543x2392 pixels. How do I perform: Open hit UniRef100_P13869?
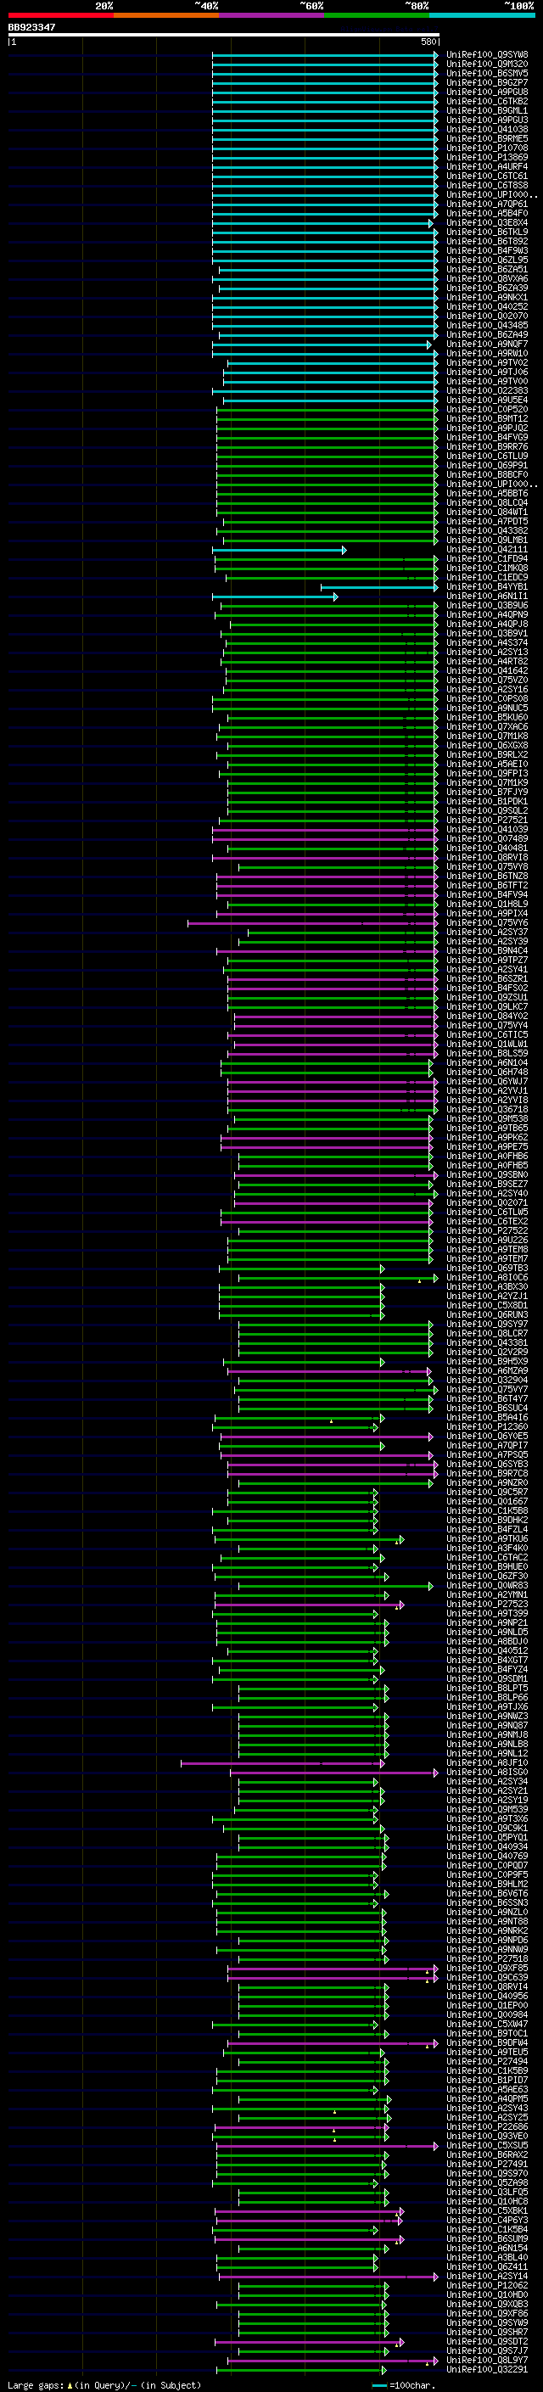[x=487, y=158]
